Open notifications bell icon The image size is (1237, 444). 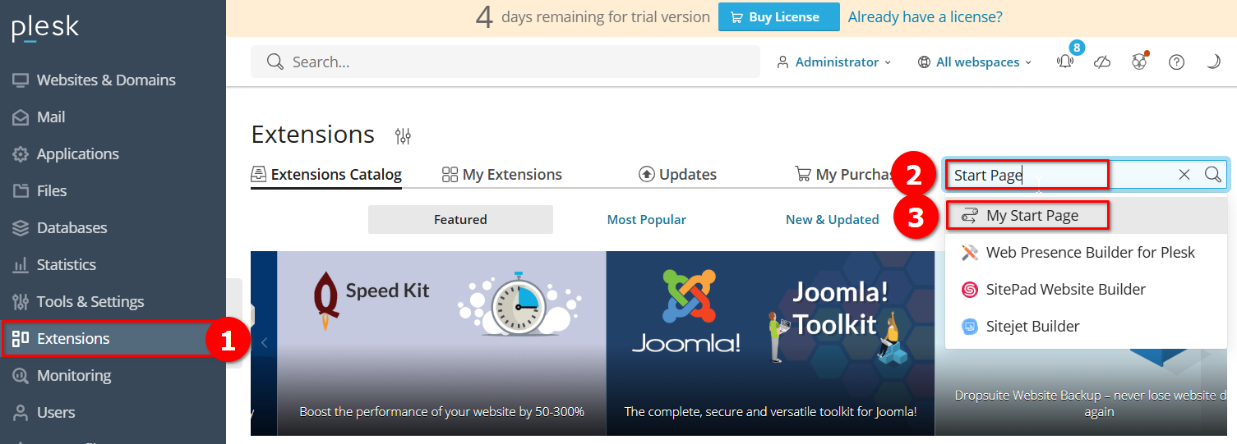pyautogui.click(x=1065, y=62)
